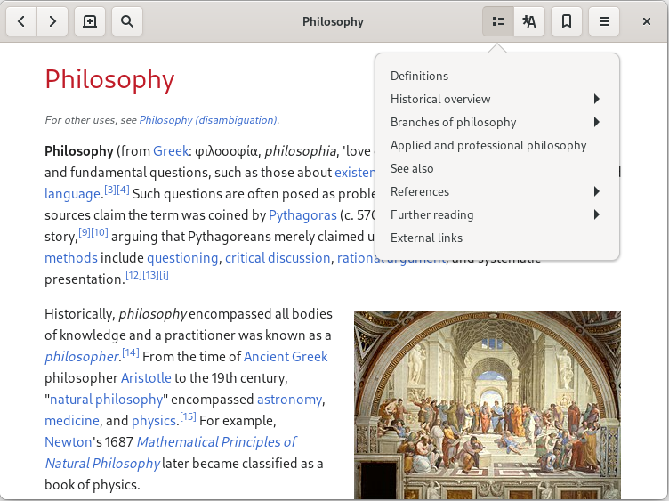Image resolution: width=669 pixels, height=501 pixels.
Task: Expand the Further reading submenu arrow
Action: pos(597,214)
